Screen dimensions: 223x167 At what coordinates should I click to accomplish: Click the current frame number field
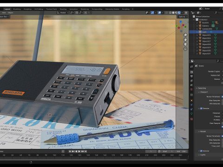pos(151,151)
